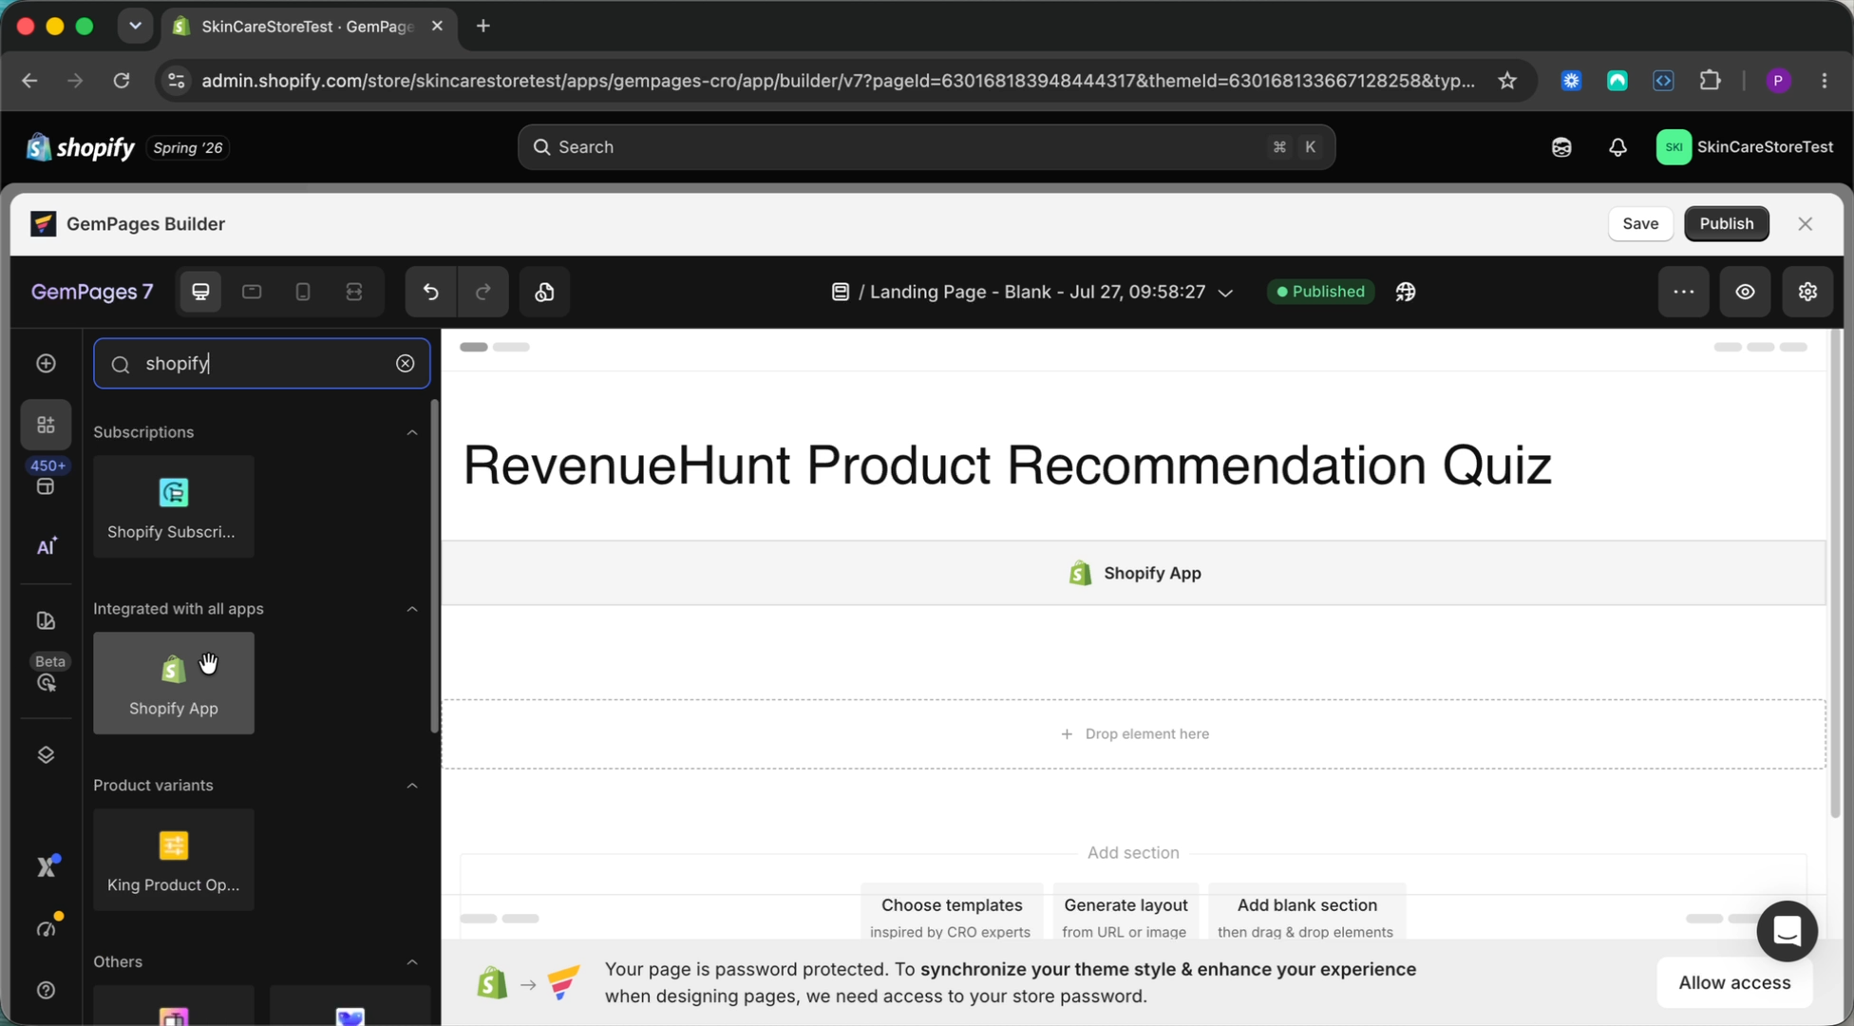Switch to mobile device view icon

tap(303, 292)
